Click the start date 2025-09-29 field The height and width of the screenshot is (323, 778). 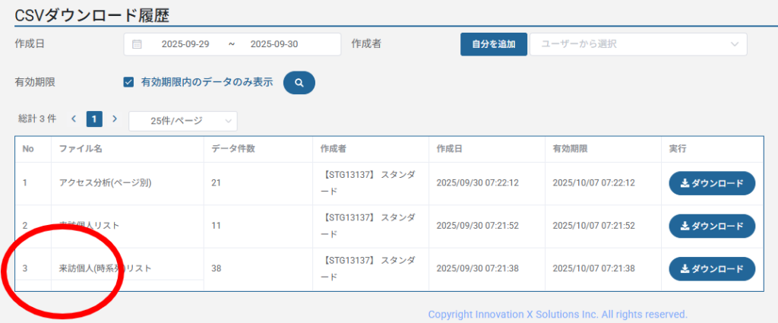[185, 44]
